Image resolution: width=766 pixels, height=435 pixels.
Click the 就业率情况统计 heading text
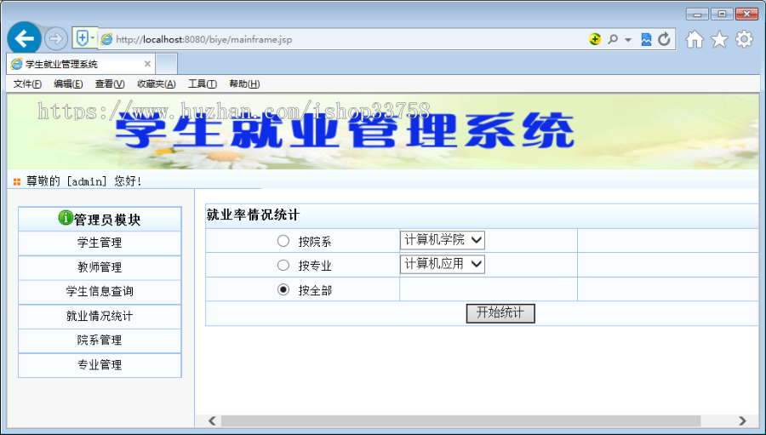point(253,215)
